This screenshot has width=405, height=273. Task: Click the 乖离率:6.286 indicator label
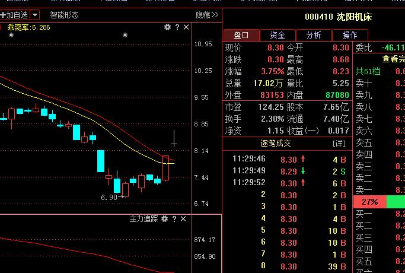tap(28, 27)
